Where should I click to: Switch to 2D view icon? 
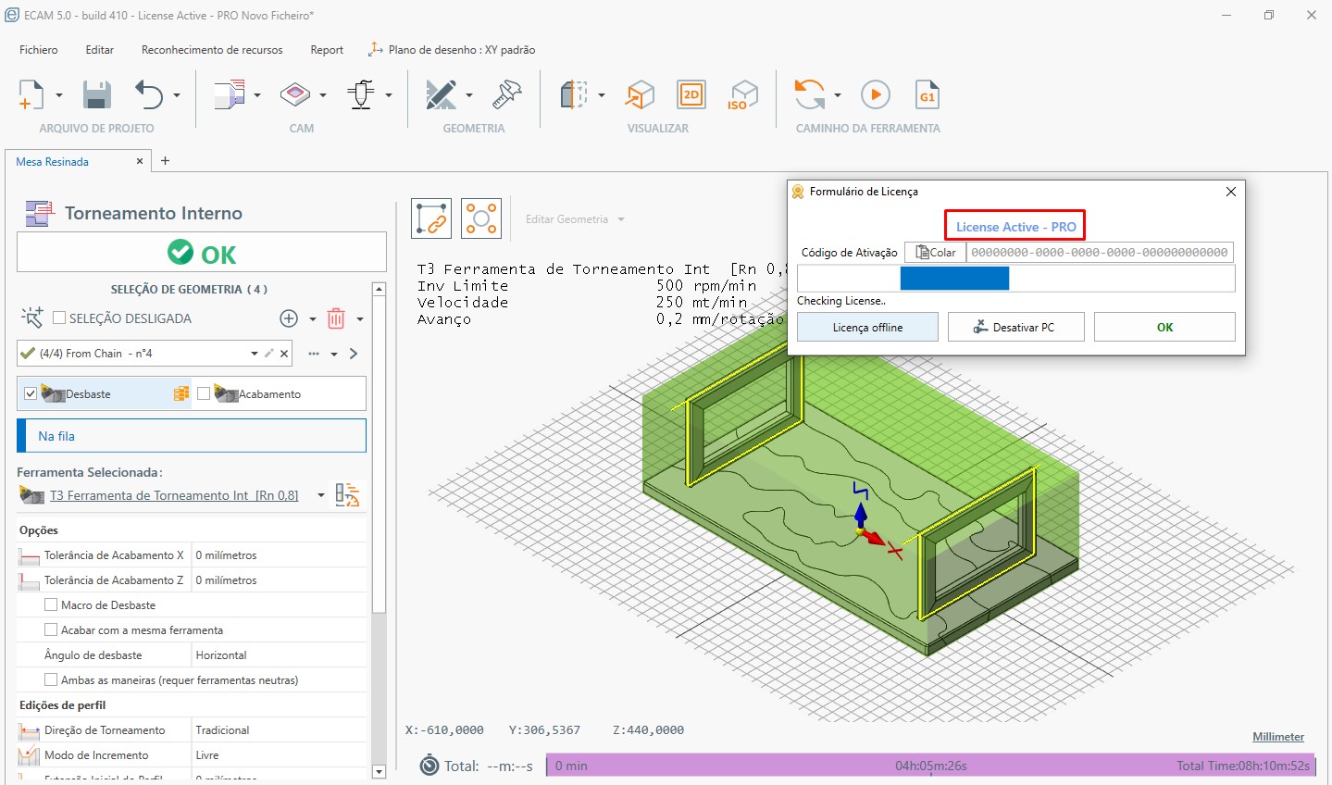click(x=691, y=94)
